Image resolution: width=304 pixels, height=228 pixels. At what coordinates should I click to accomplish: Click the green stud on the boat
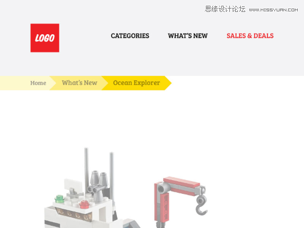59,199
